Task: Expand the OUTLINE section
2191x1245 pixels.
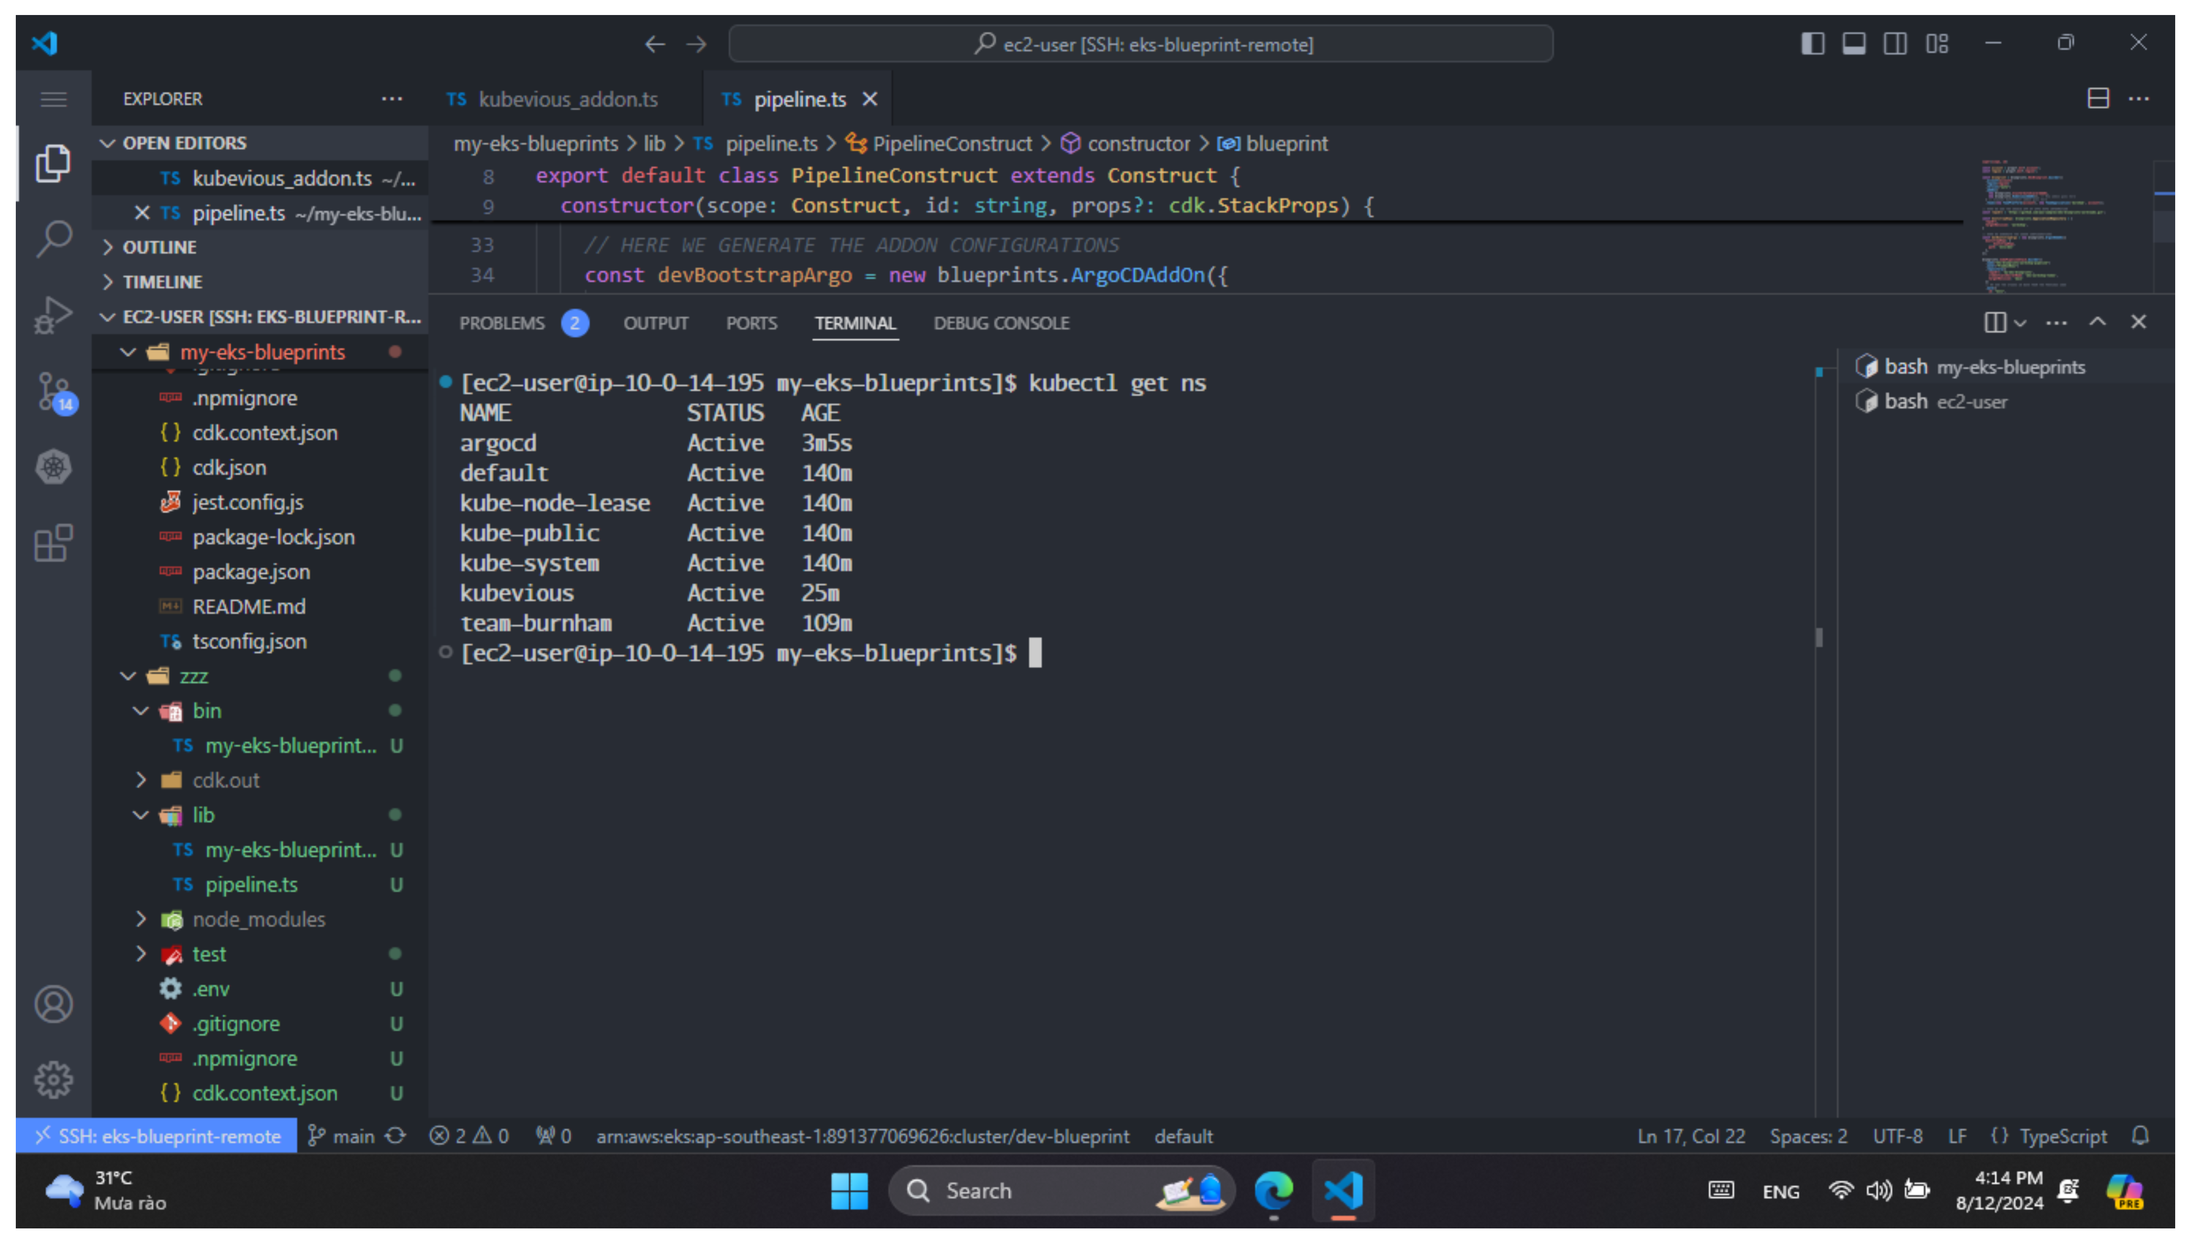Action: coord(159,247)
